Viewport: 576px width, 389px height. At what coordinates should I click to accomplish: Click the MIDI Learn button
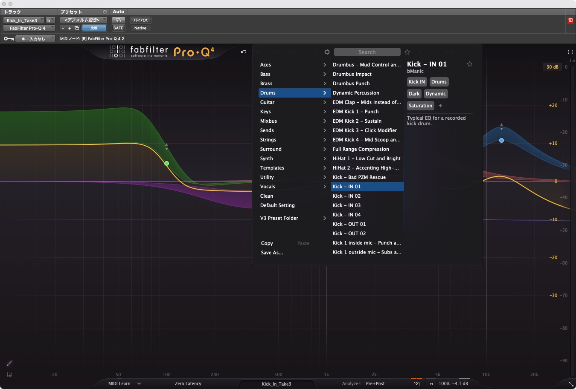(x=119, y=384)
